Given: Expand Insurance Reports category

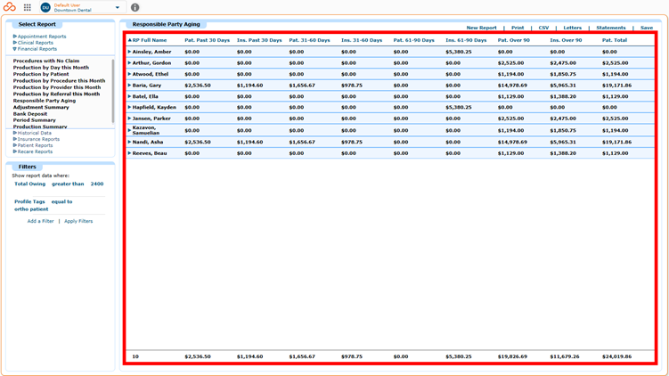Looking at the screenshot, I should 37,139.
